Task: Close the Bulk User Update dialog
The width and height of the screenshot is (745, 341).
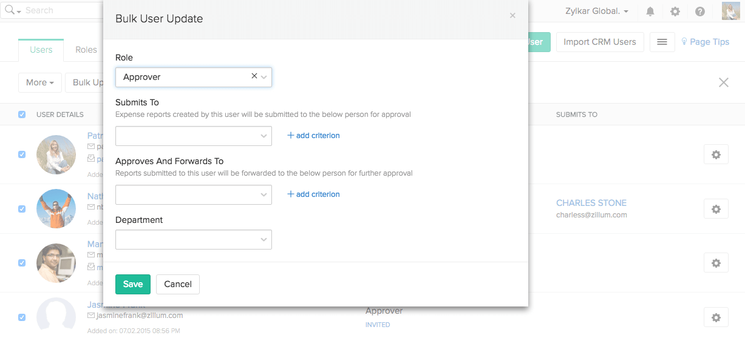Action: 512,16
